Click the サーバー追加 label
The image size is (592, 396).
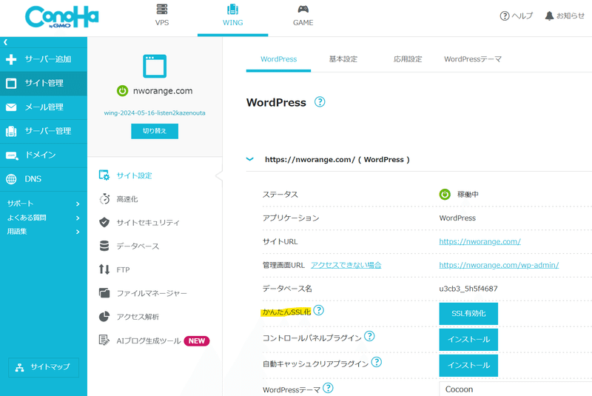48,59
